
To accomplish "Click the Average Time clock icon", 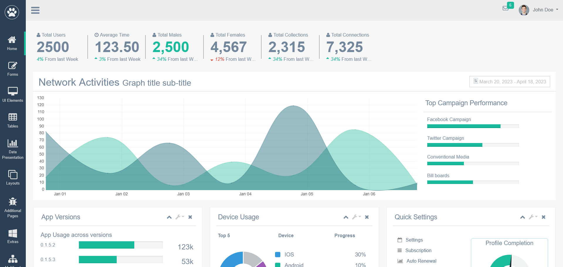I will click(96, 35).
